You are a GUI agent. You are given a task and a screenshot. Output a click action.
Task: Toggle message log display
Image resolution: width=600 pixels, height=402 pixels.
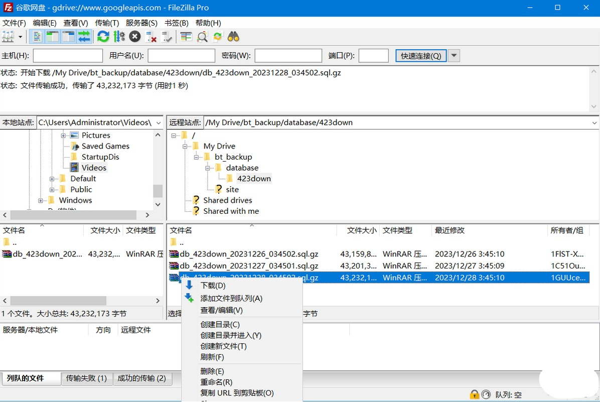coord(37,36)
